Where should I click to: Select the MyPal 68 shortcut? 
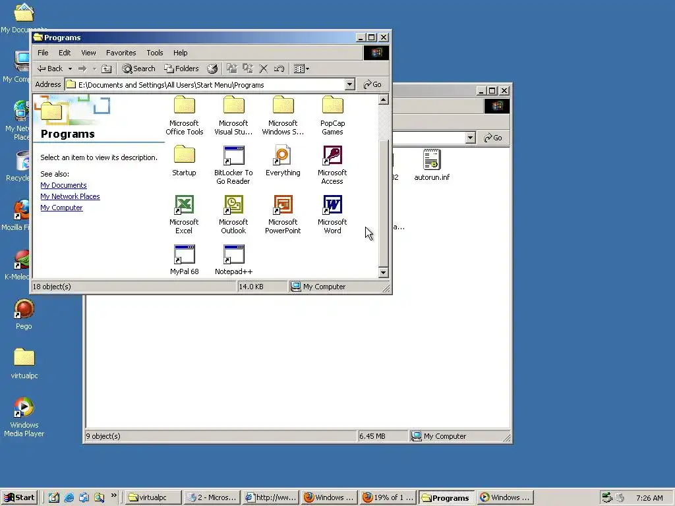click(185, 260)
